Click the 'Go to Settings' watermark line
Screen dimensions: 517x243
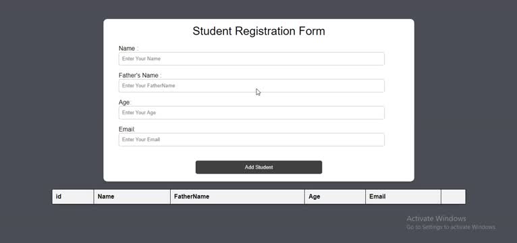tap(451, 227)
